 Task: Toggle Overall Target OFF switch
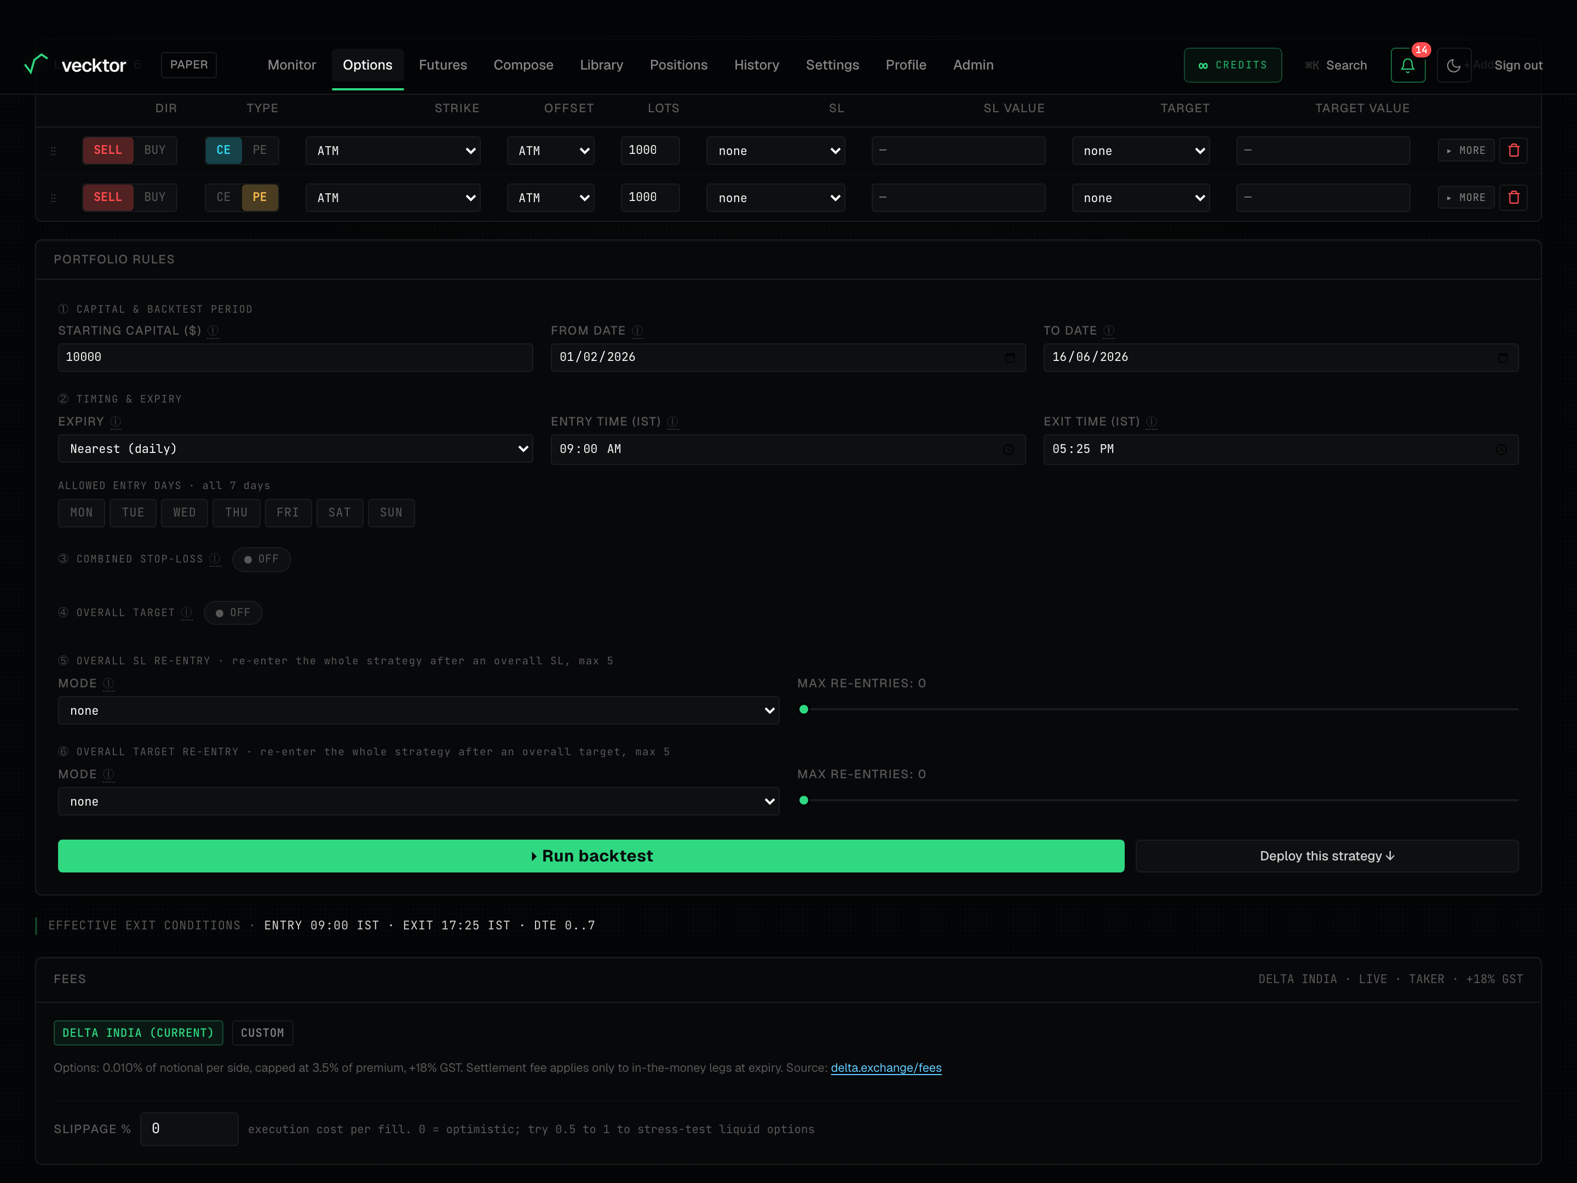233,612
